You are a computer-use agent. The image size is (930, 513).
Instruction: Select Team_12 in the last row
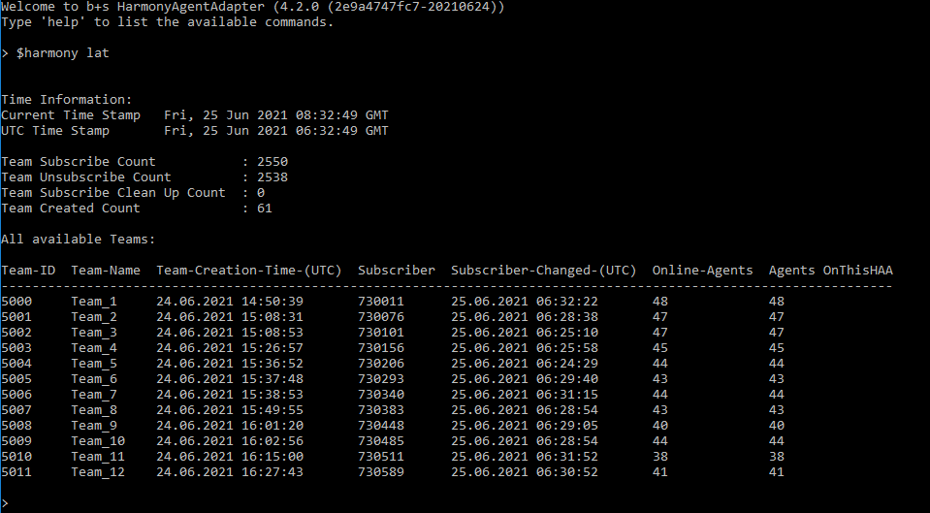click(x=98, y=472)
